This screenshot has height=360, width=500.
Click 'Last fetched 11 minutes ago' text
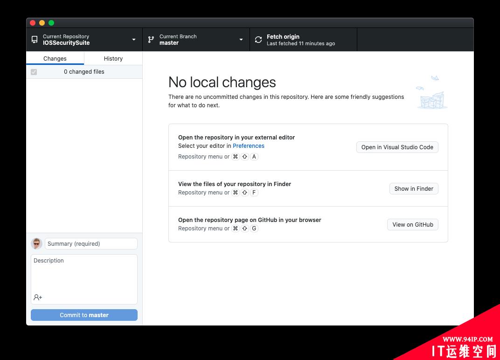301,44
